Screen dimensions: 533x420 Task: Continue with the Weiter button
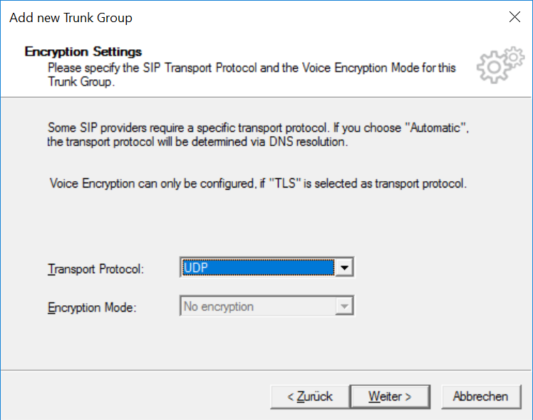[x=390, y=396]
